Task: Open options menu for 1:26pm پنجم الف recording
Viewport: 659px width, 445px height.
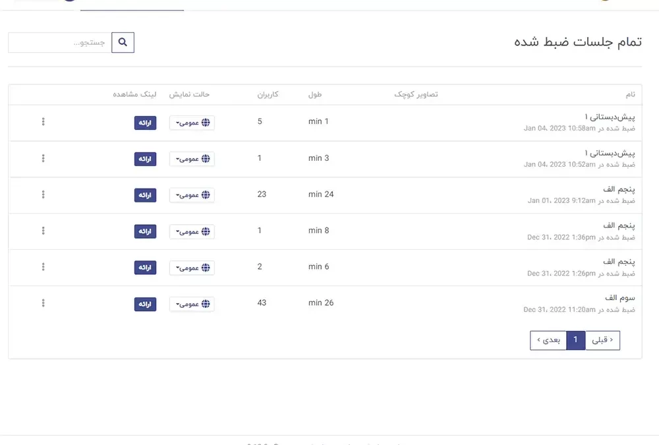Action: pos(43,267)
